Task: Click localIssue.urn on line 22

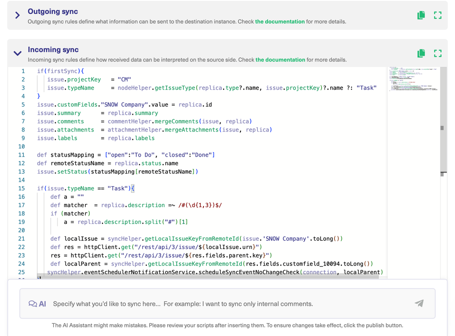Action: 229,247
